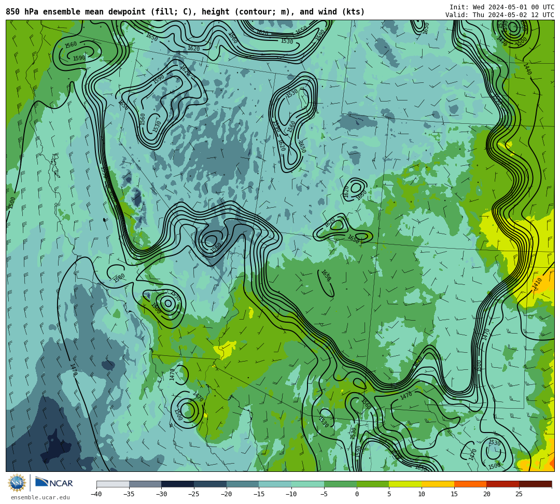Select the olive green swatch between 0 and 5

[x=372, y=484]
